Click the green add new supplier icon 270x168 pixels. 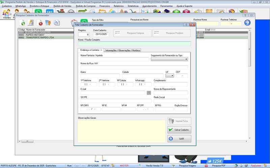click(22, 23)
